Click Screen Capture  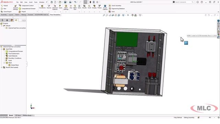pyautogui.click(x=105, y=7)
